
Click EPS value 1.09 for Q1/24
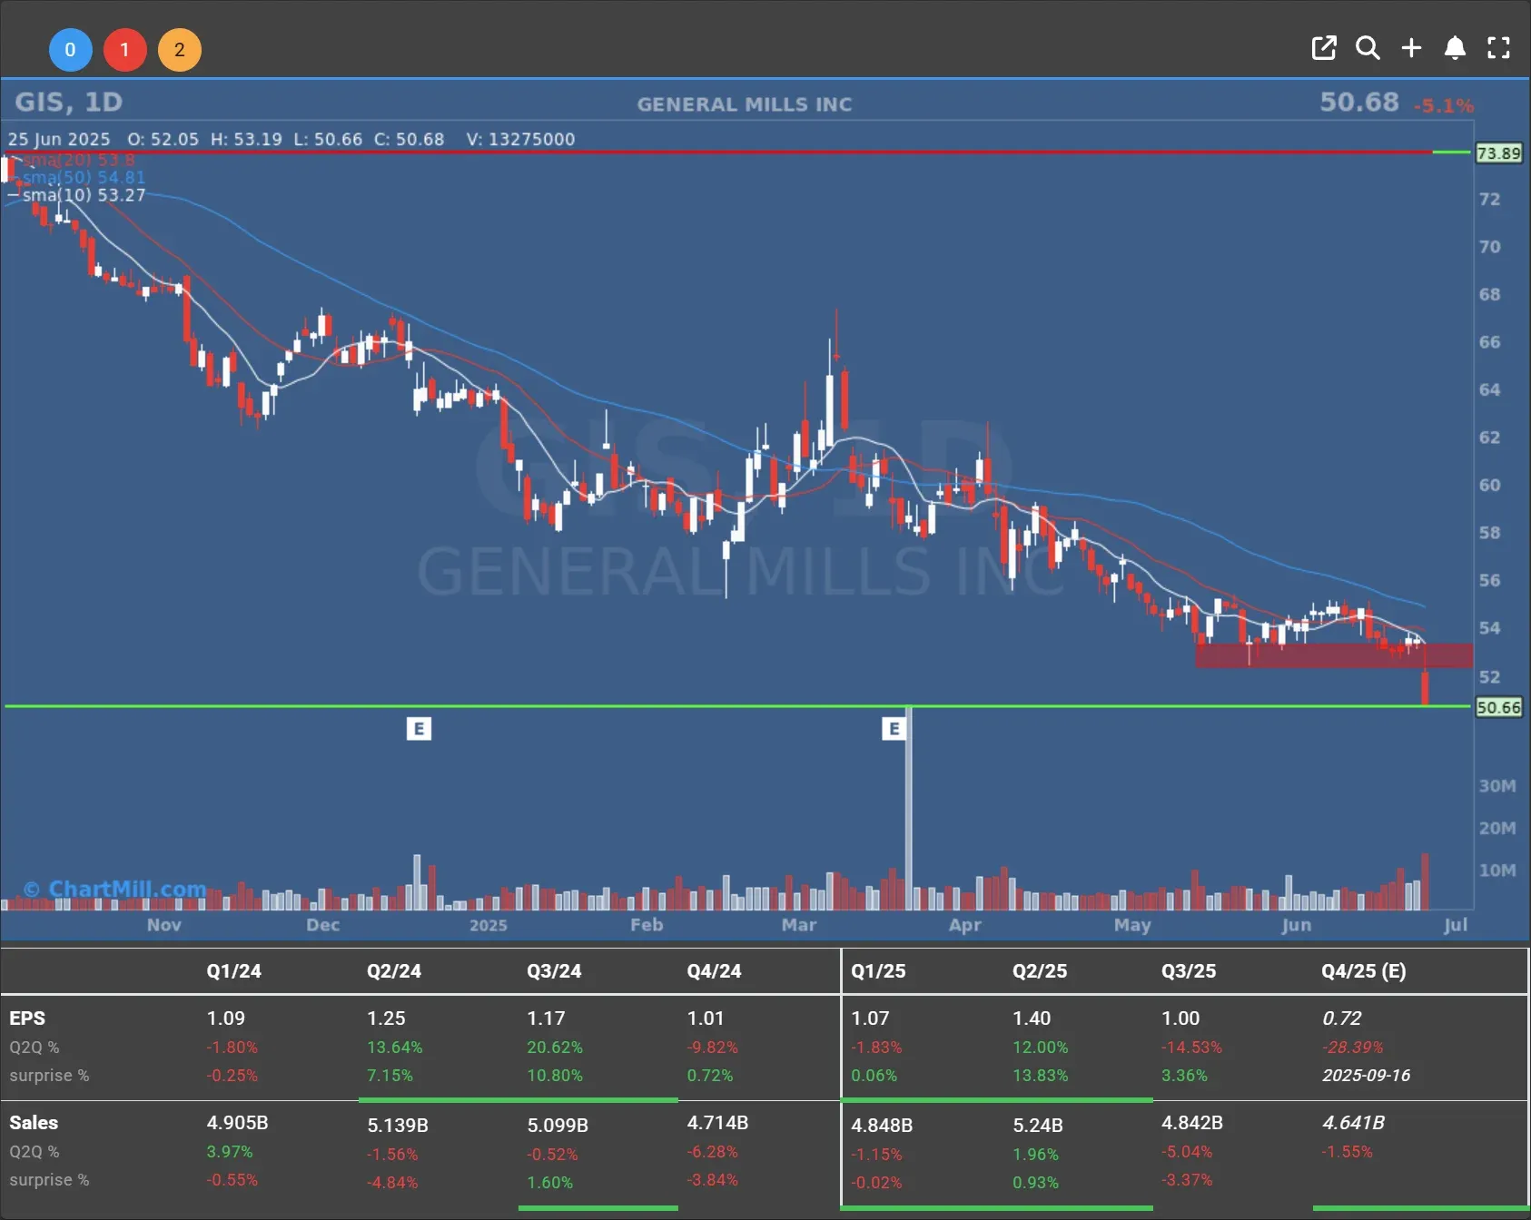(226, 1018)
